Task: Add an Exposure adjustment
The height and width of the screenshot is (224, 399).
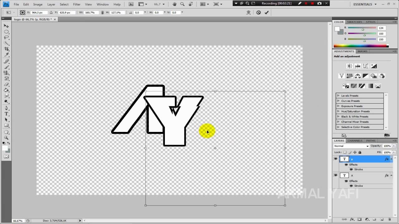Action: pos(374,66)
